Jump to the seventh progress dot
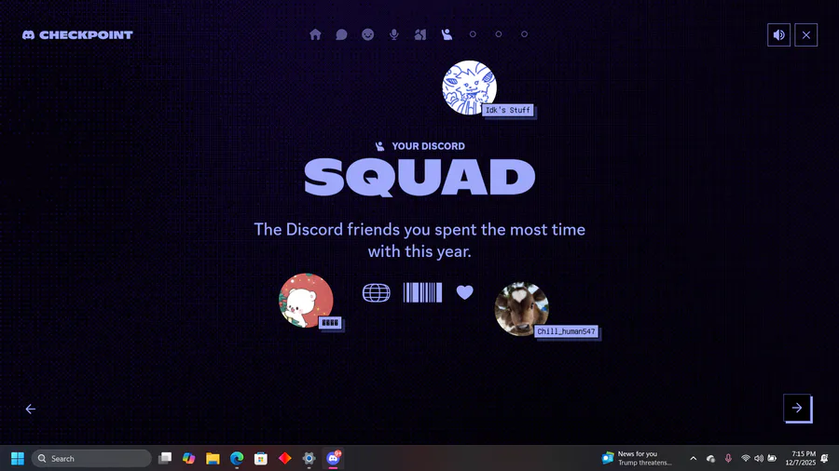 pyautogui.click(x=473, y=34)
